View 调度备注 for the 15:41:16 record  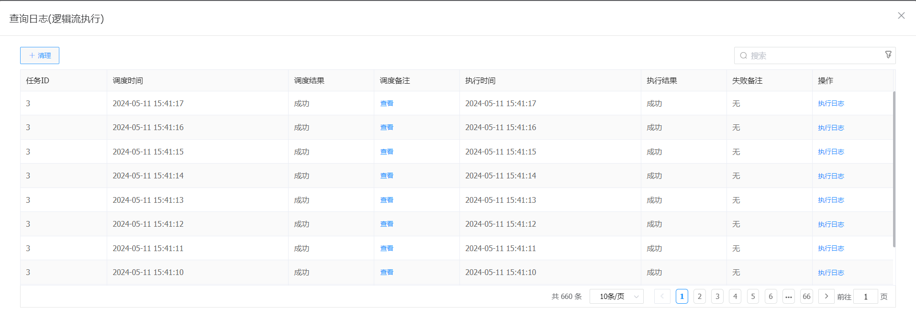click(x=387, y=127)
